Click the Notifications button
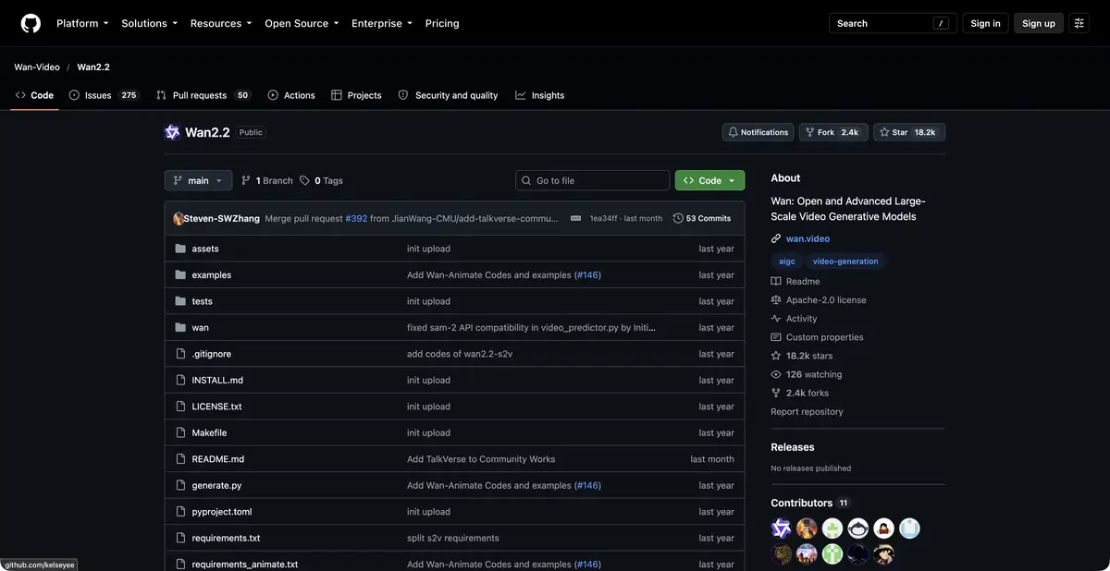This screenshot has width=1110, height=571. (758, 132)
